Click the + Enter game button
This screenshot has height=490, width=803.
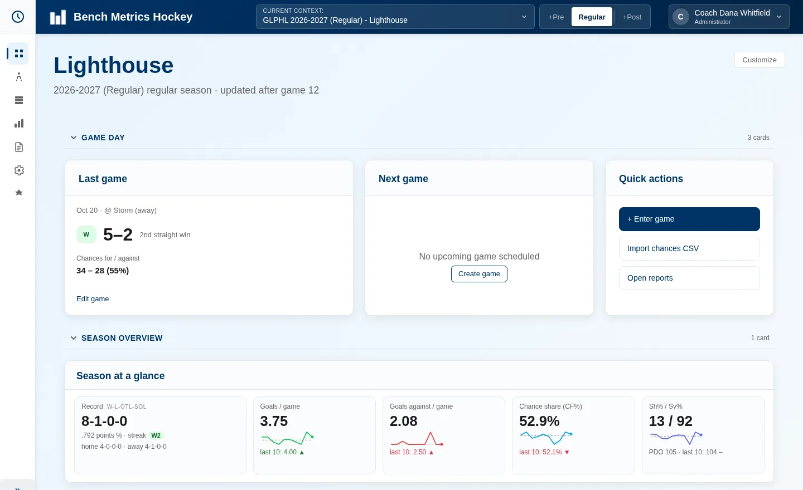click(x=689, y=219)
